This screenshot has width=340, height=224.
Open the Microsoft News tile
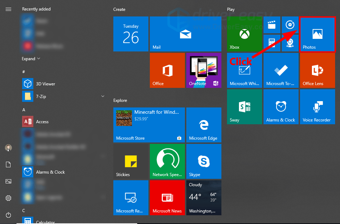pyautogui.click(x=167, y=198)
